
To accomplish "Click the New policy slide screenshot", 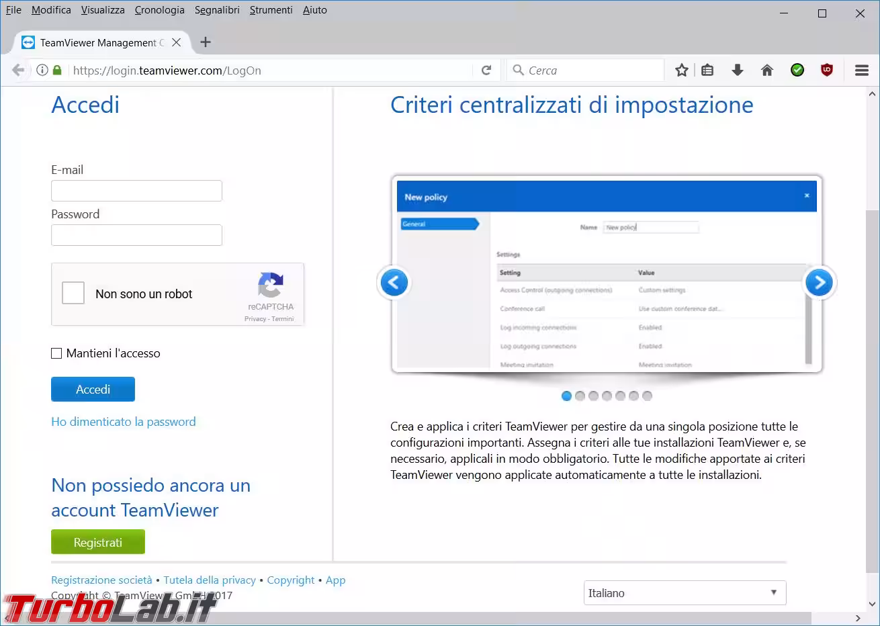I will (x=607, y=274).
